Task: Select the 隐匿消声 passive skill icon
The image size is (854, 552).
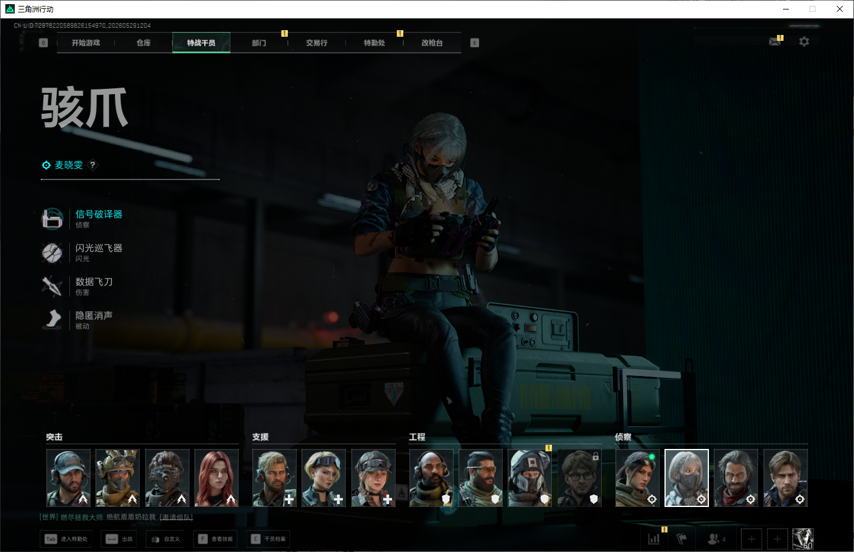Action: point(52,320)
